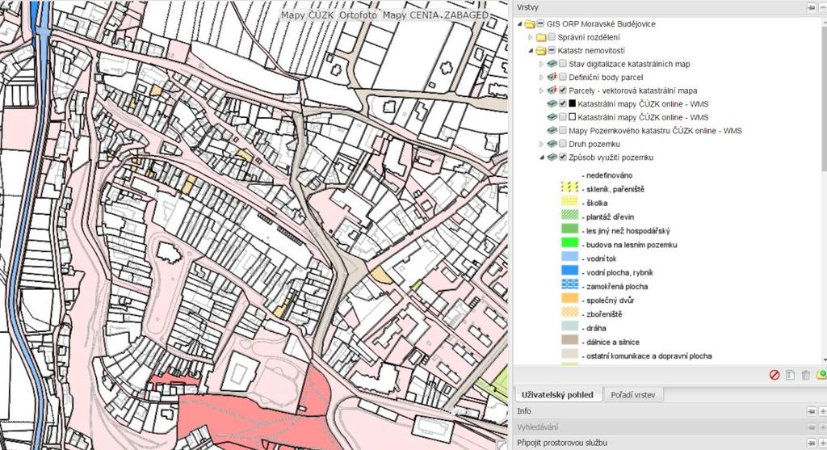The width and height of the screenshot is (827, 450).
Task: Enable the Správní rozdělení checkbox
Action: pyautogui.click(x=552, y=37)
